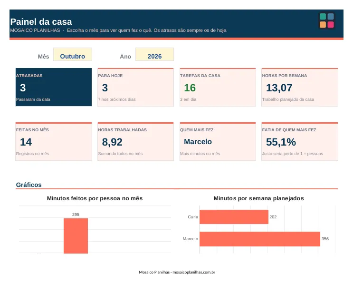Click Marcelo's horizontal bar (356)

click(x=260, y=239)
